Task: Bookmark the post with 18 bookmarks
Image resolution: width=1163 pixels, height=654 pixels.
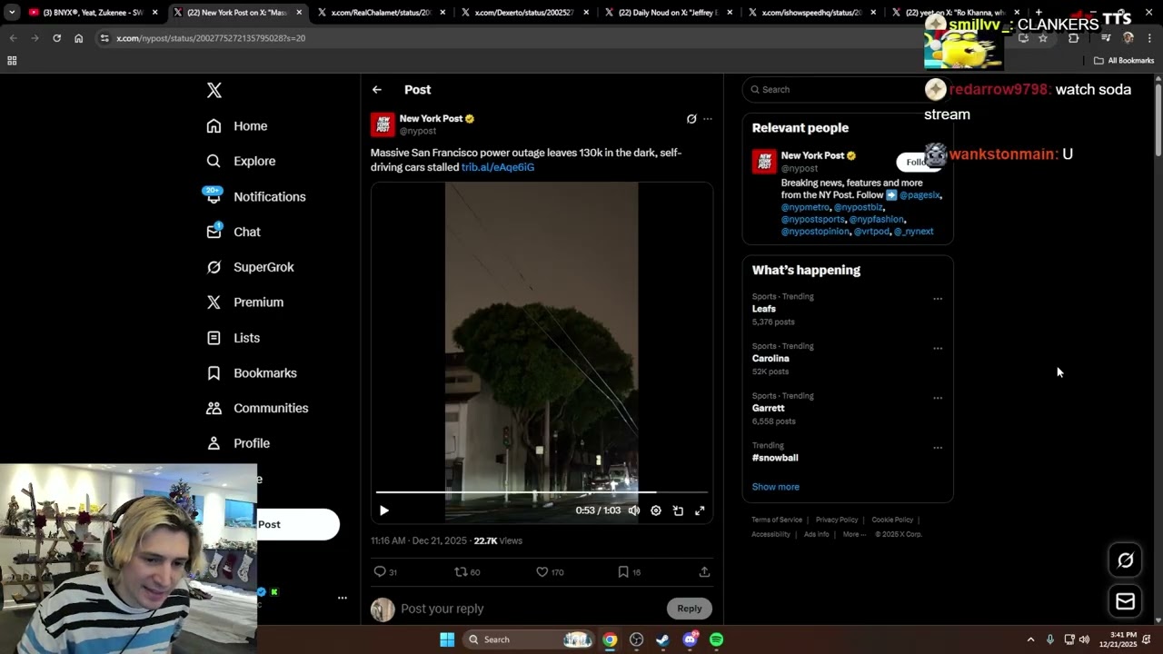Action: [630, 572]
